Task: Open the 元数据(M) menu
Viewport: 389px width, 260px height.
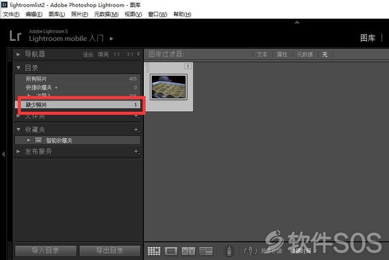Action: 106,14
